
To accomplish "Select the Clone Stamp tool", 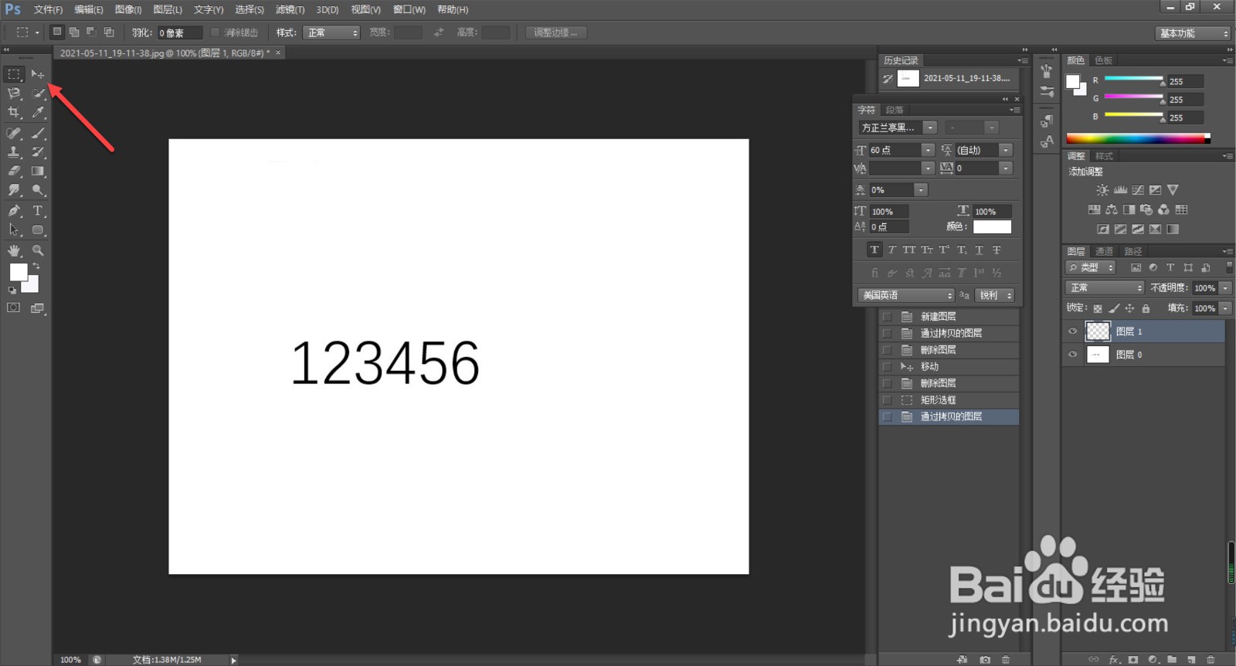I will point(14,152).
